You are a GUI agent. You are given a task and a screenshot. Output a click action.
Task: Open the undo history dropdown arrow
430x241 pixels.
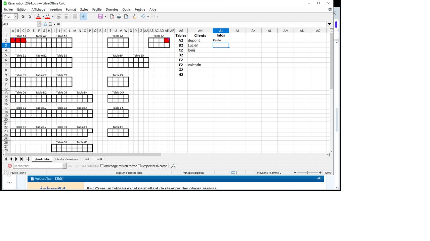148,16
